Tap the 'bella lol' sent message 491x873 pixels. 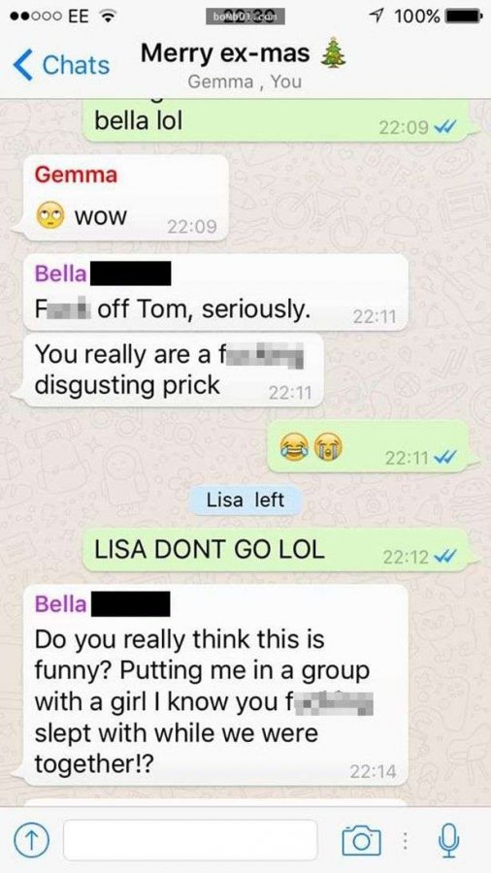pos(277,121)
